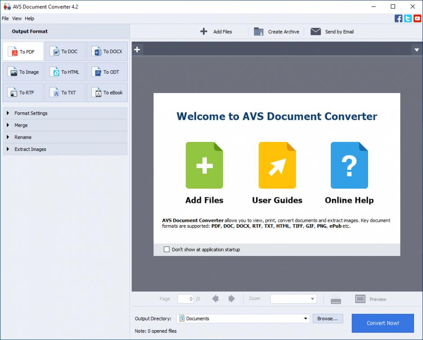The width and height of the screenshot is (423, 340).
Task: Click the Output Format panel header
Action: (x=65, y=31)
